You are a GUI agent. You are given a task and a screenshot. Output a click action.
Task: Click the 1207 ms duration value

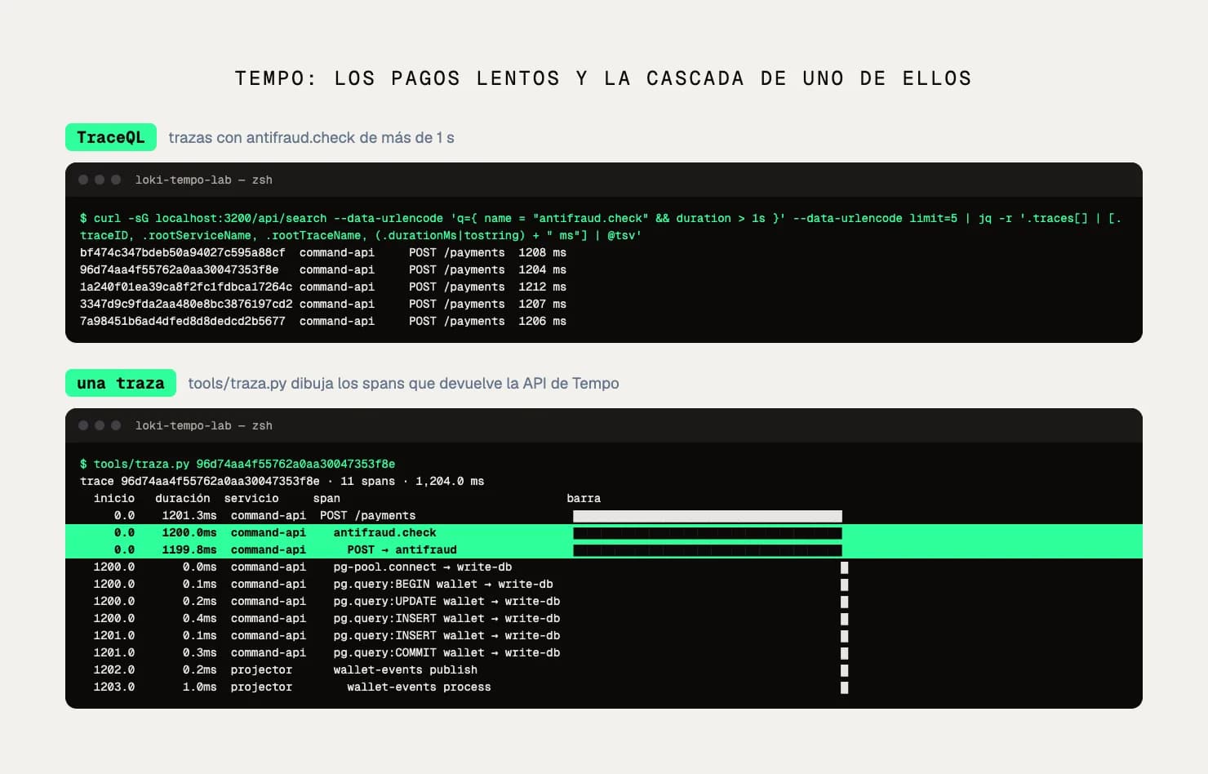point(542,305)
